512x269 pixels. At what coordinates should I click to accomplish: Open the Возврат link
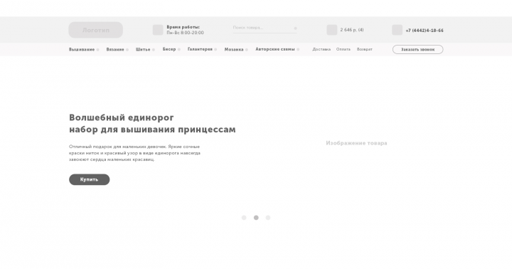click(x=364, y=49)
